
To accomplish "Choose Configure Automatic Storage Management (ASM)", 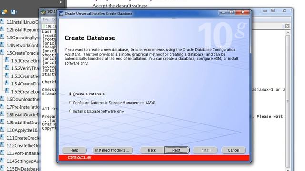I will click(112, 103).
